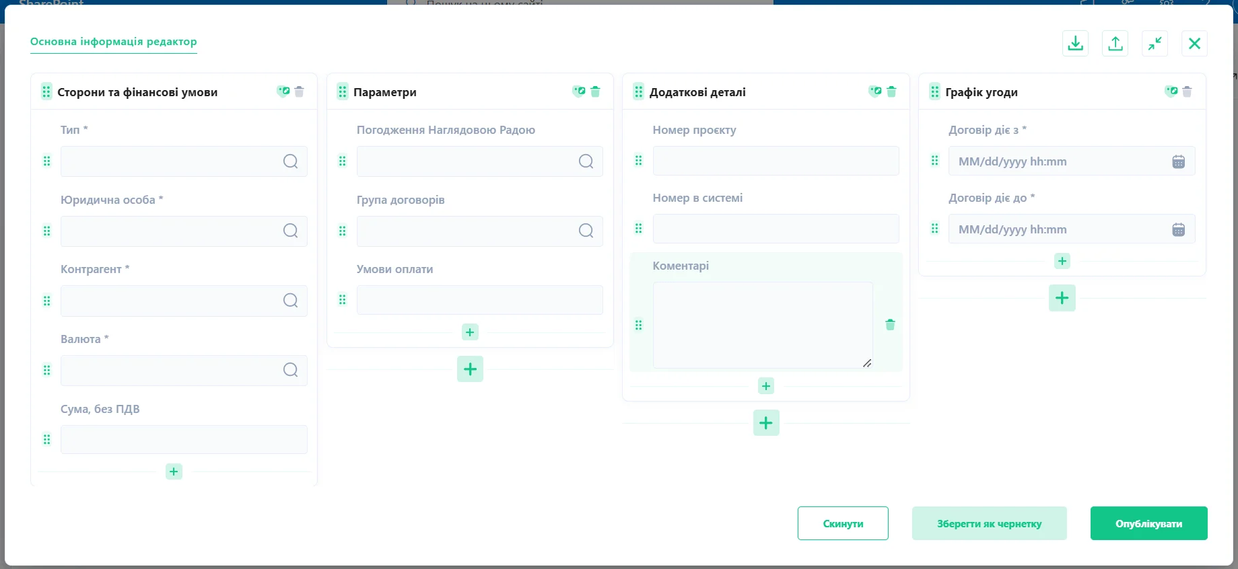1238x569 pixels.
Task: Grab the drag handle of 'Параметри' section
Action: click(x=343, y=91)
